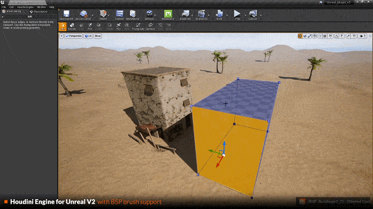Viewport: 373px width, 209px height.
Task: Click the Place Actors tab button
Action: click(x=38, y=12)
